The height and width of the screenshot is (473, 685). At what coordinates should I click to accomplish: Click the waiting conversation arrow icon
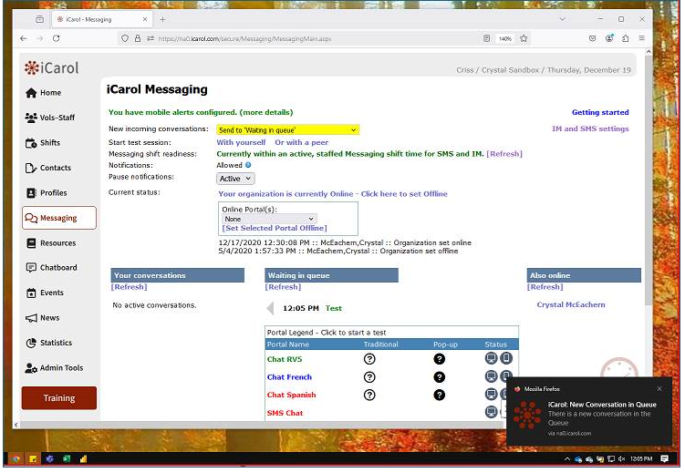tap(270, 309)
